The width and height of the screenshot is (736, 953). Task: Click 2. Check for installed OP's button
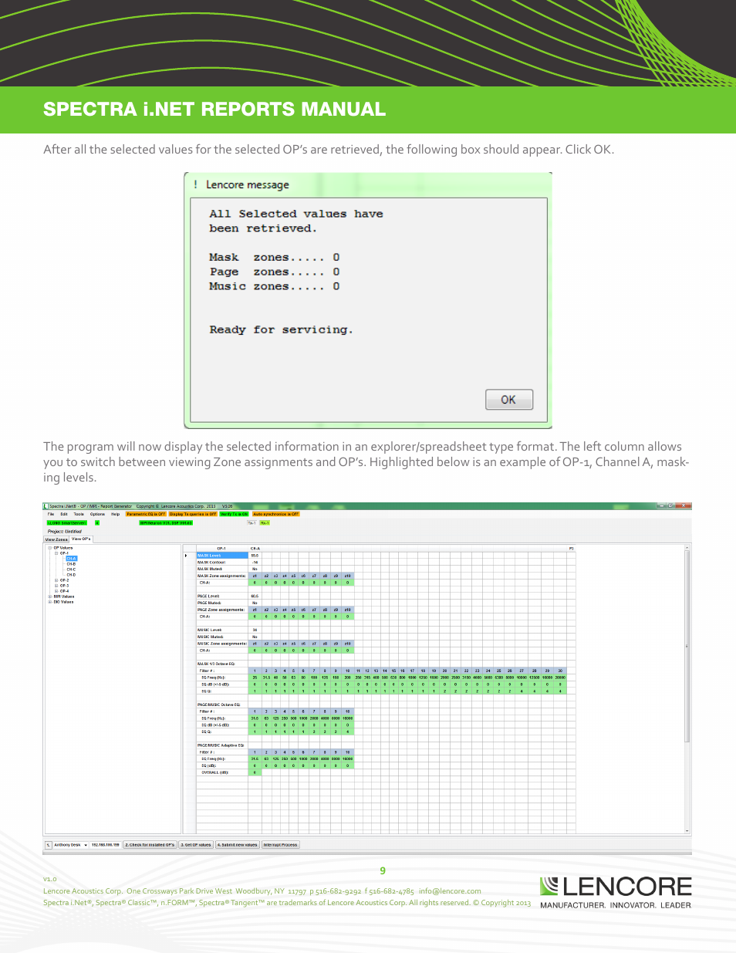[150, 845]
